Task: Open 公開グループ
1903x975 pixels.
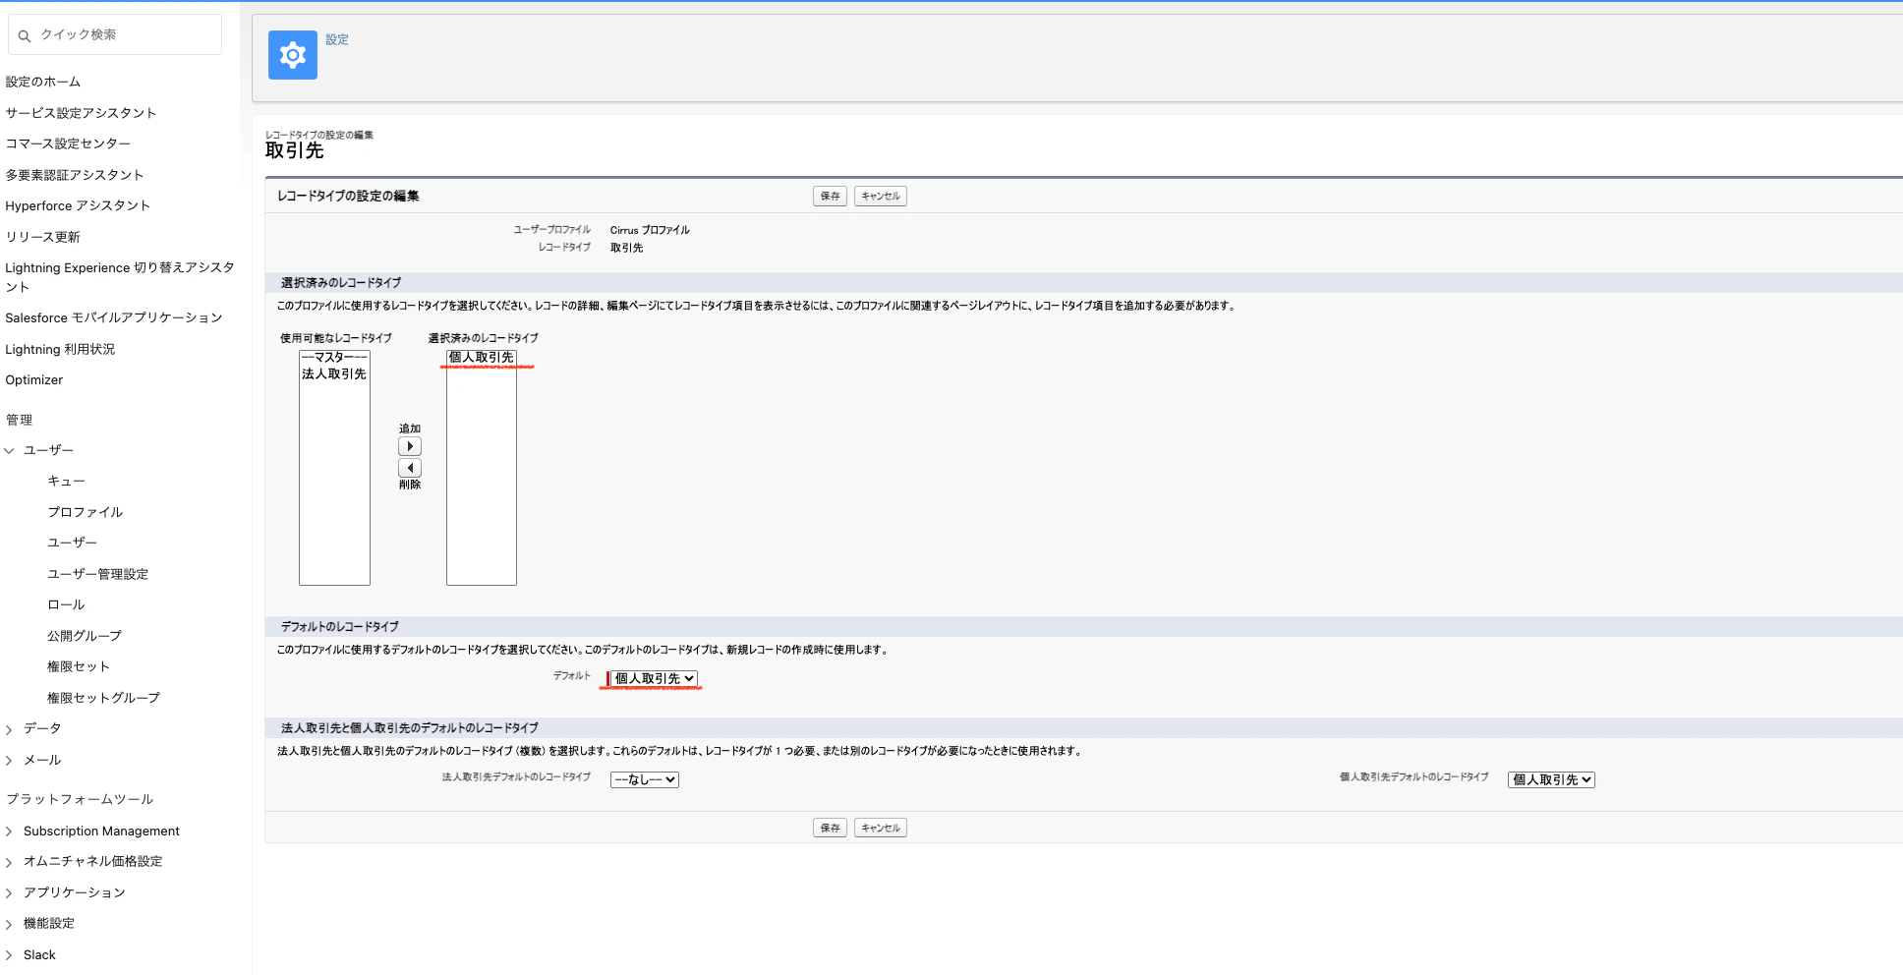Action: click(x=85, y=636)
